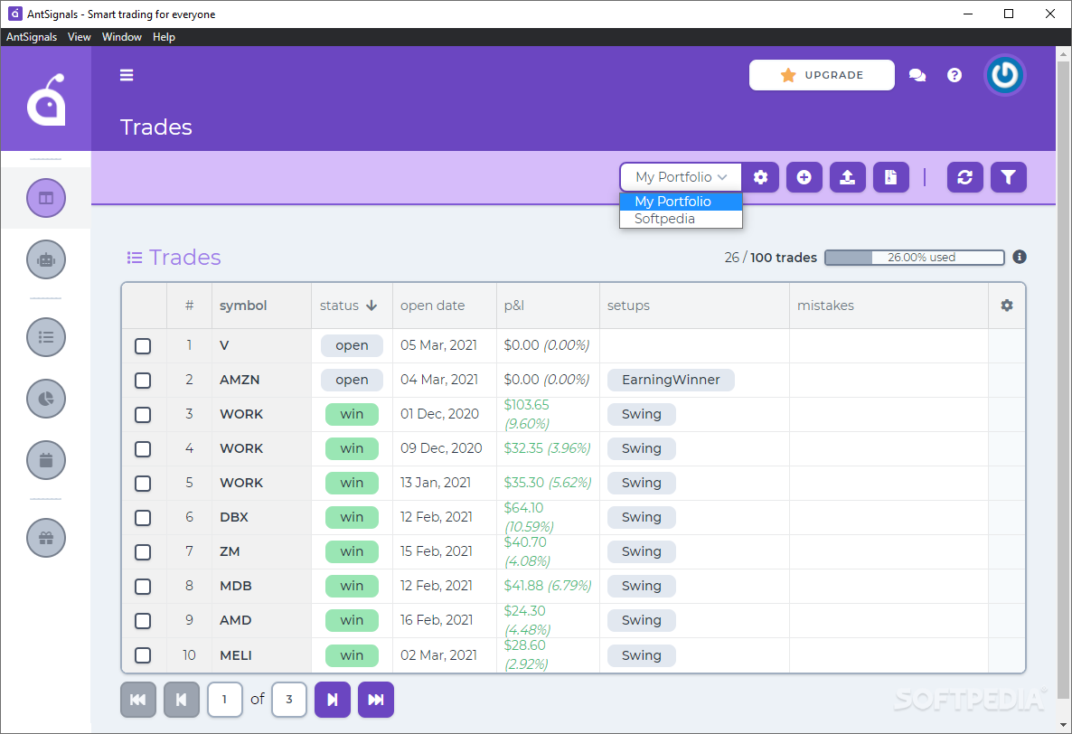Click the EarningWinner setup tag
Screen dimensions: 1072x734
click(671, 380)
